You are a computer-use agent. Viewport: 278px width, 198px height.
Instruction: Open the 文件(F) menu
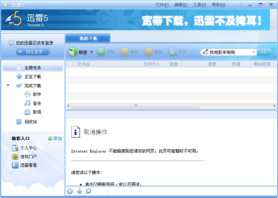click(x=162, y=5)
